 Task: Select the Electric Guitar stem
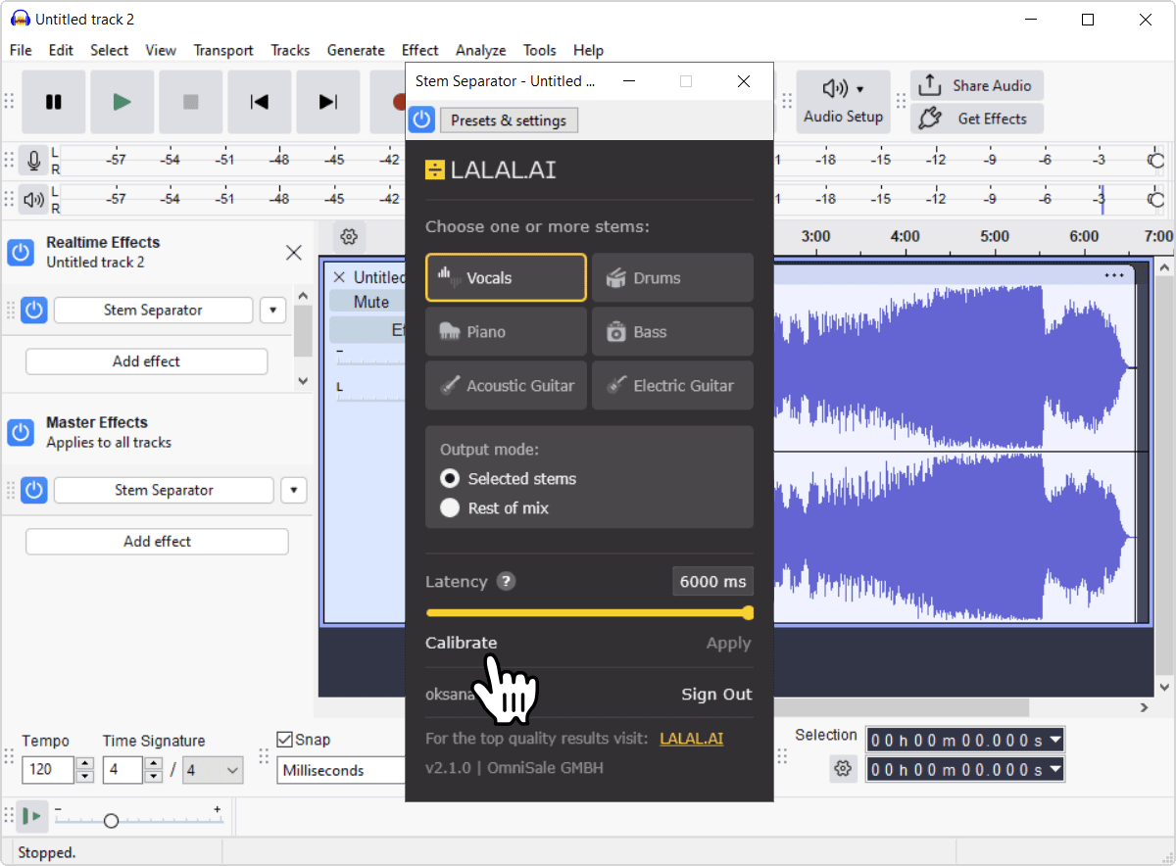672,386
